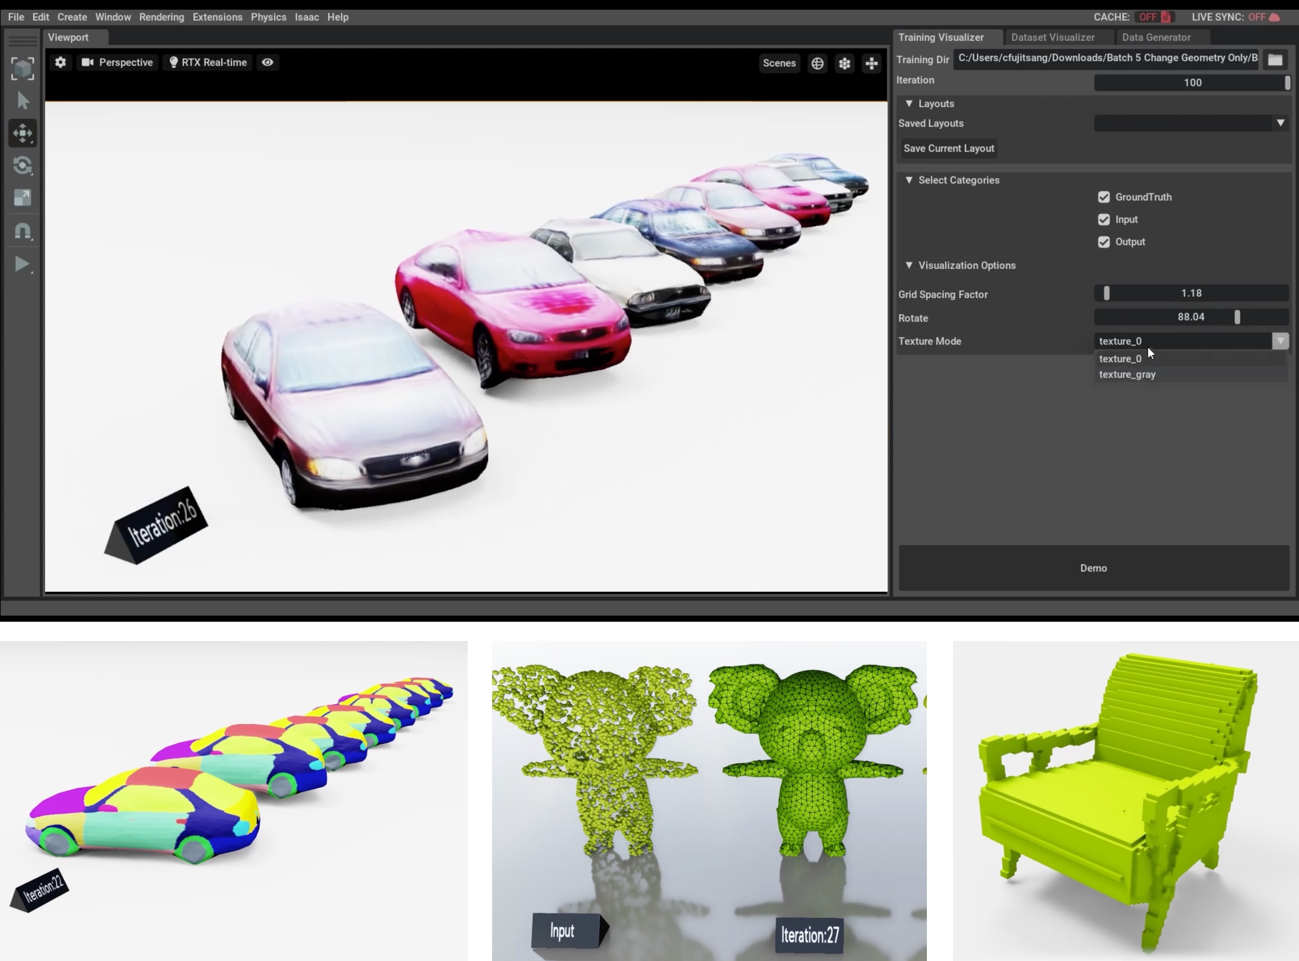Open viewport settings gear

coord(60,62)
